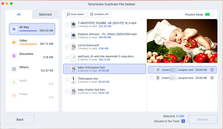Click the baby-tickcoupon.heic file icon
223x129 pixels.
[73, 69]
